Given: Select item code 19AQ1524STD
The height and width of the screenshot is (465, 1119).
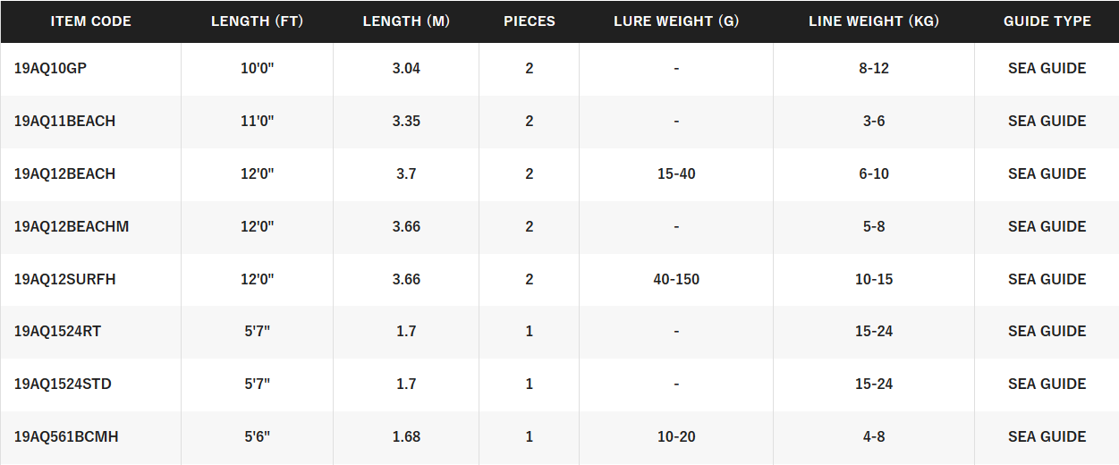Looking at the screenshot, I should pyautogui.click(x=63, y=384).
